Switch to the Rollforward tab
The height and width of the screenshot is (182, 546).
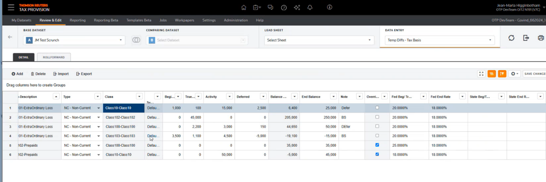(x=53, y=57)
